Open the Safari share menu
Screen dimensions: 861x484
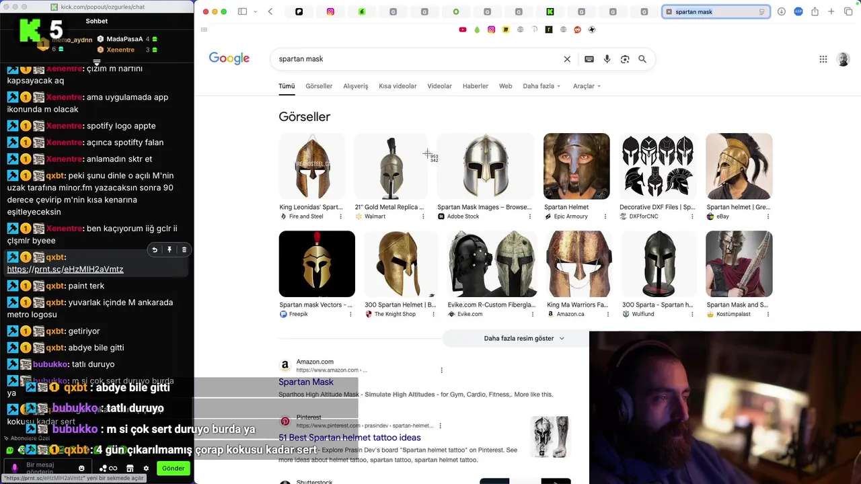click(815, 11)
